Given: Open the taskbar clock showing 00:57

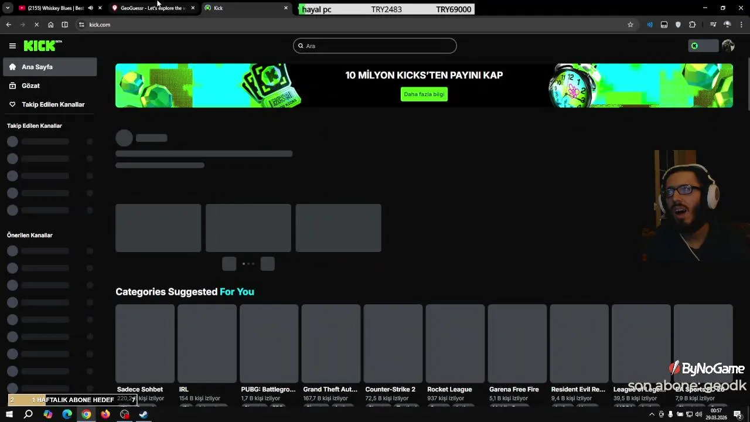Looking at the screenshot, I should point(715,414).
